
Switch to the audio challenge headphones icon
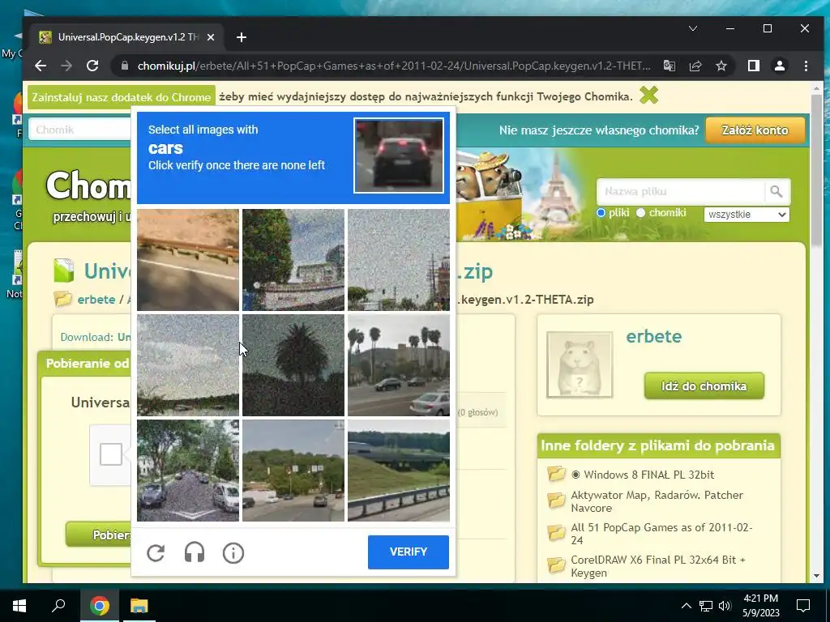tap(195, 552)
